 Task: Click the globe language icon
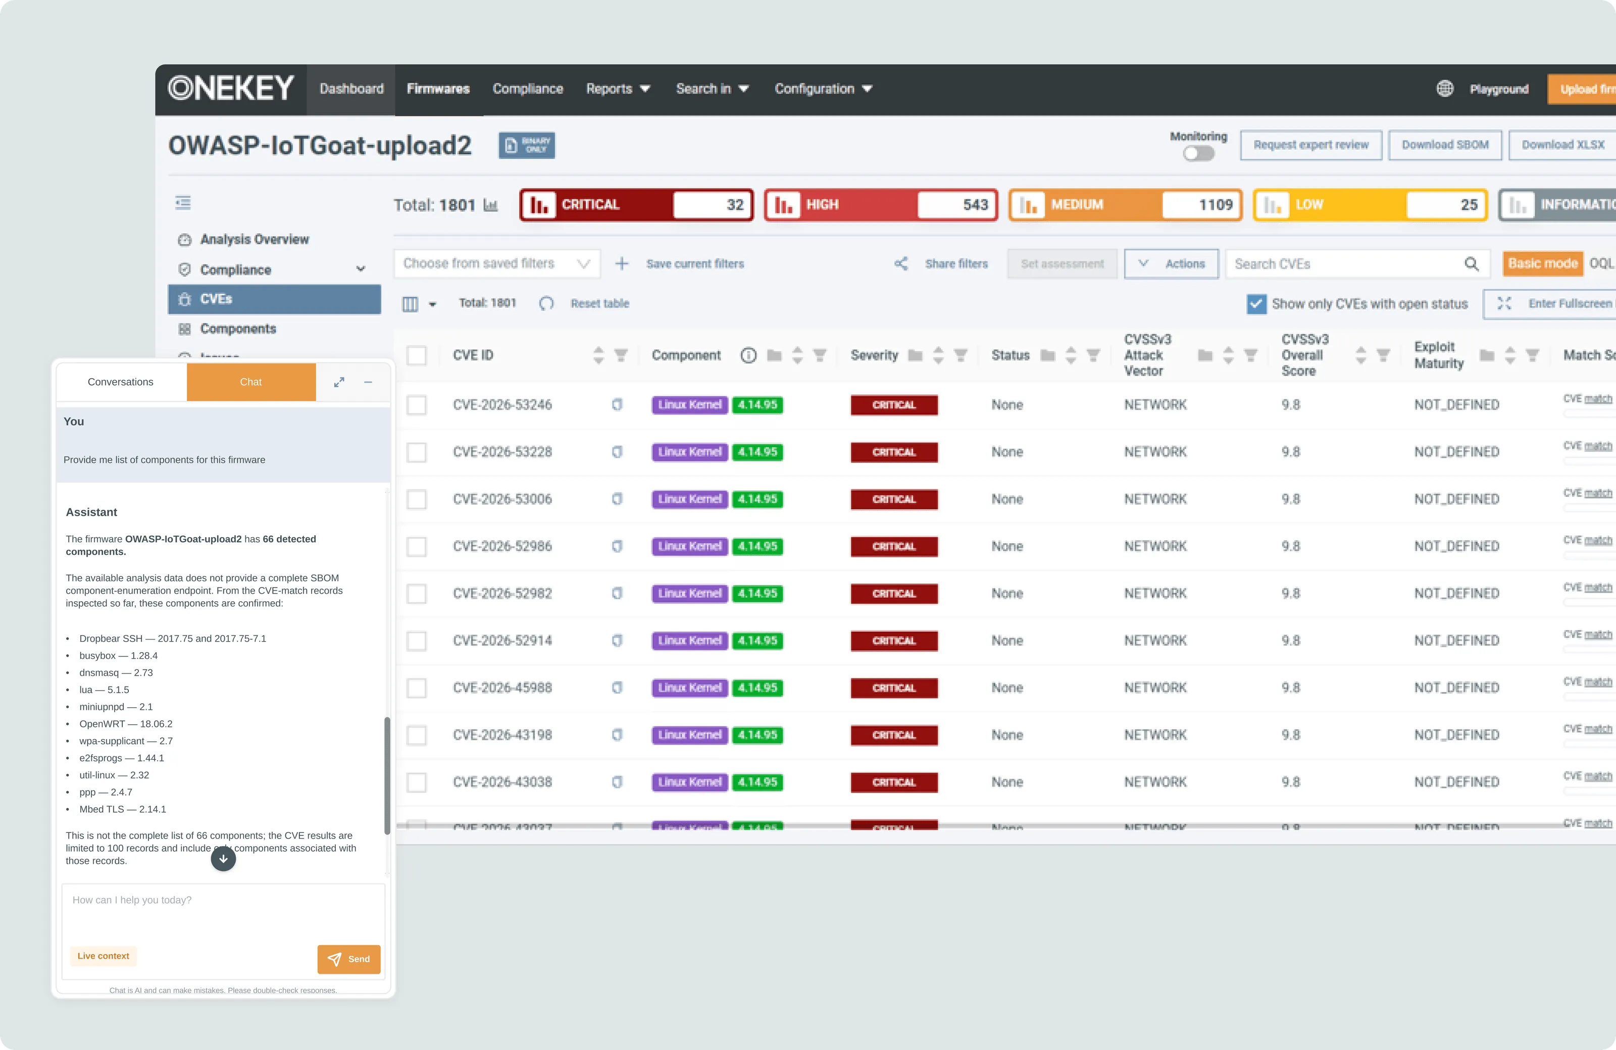(x=1445, y=88)
